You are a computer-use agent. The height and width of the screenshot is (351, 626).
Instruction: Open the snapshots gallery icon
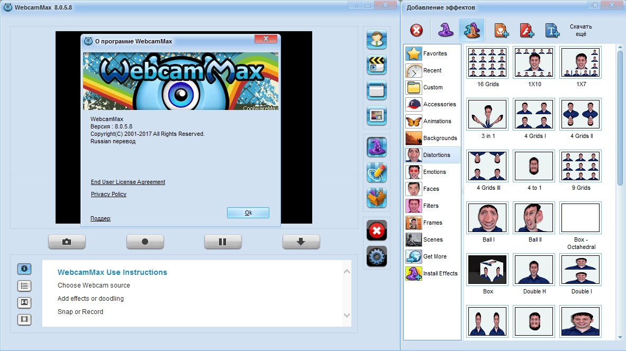(x=24, y=302)
